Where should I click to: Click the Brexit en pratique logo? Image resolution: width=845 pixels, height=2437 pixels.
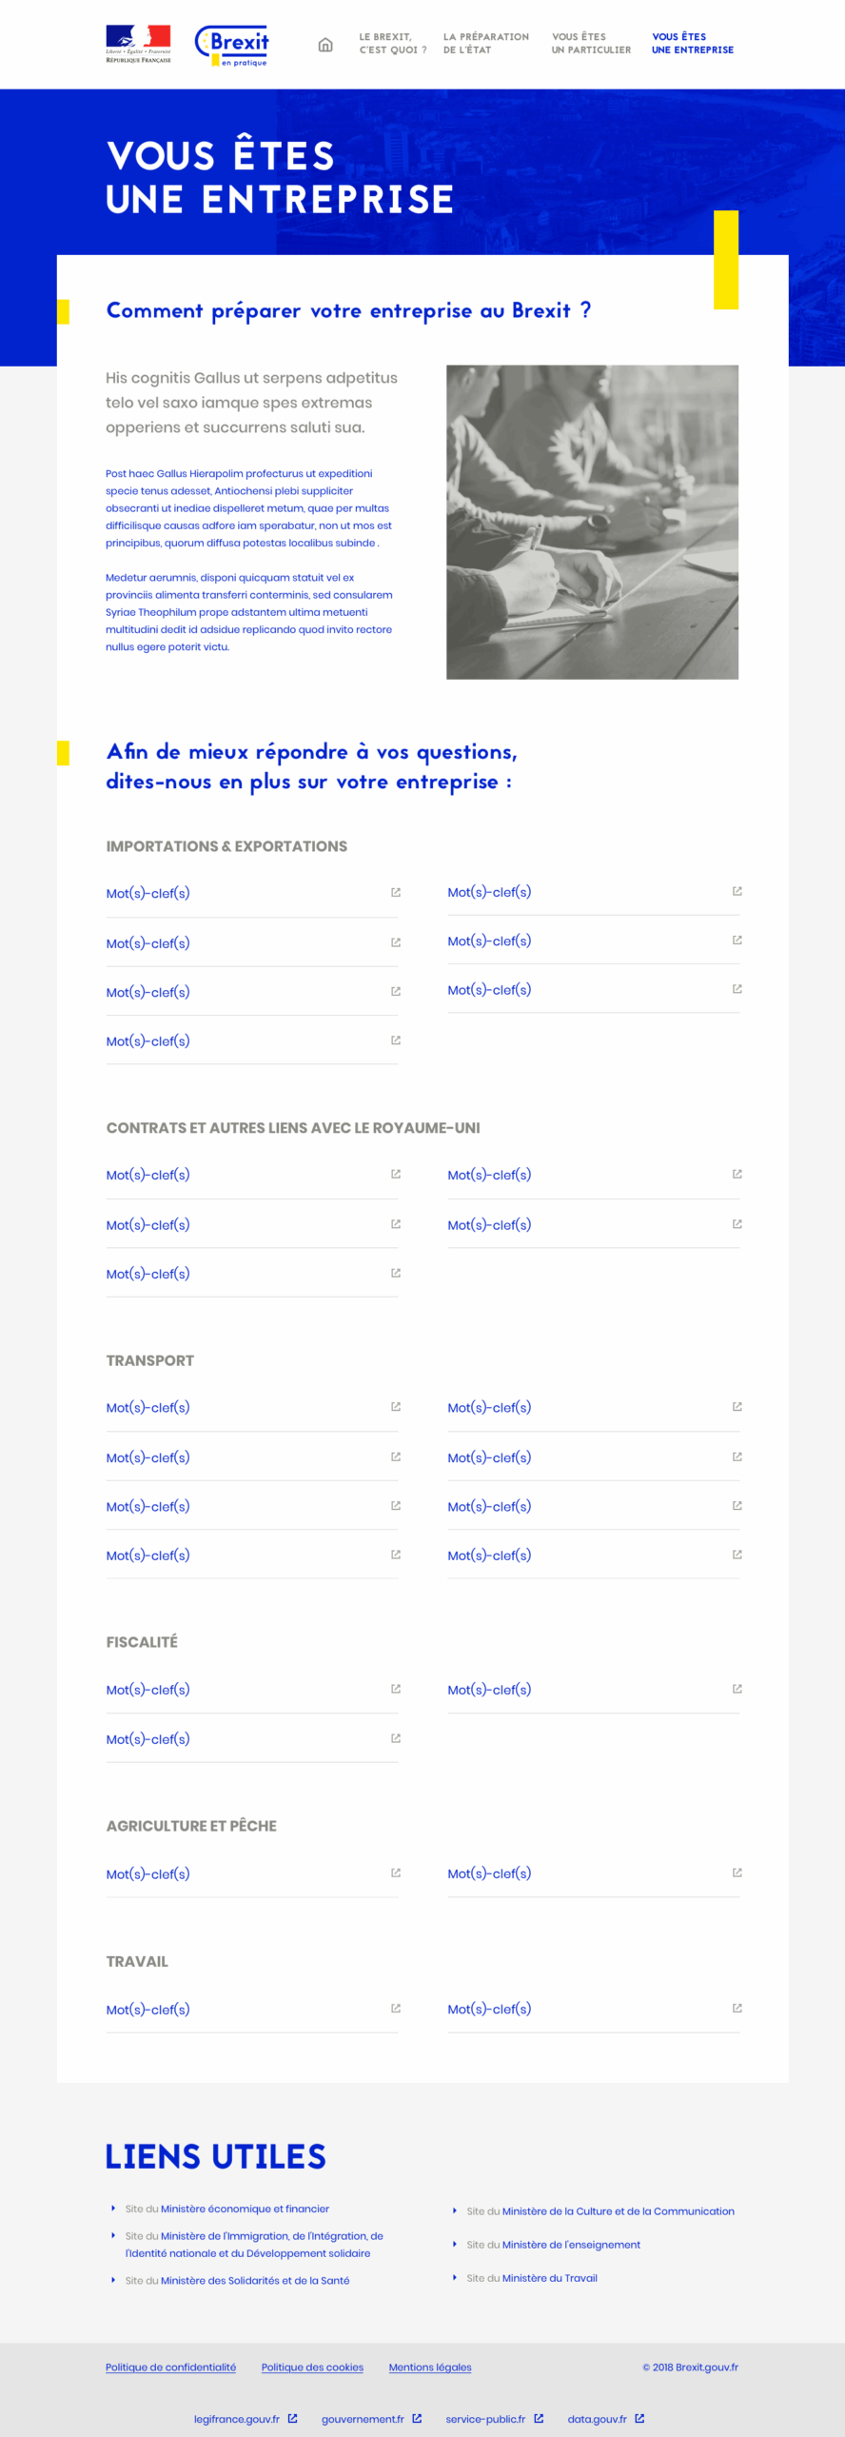[x=232, y=45]
